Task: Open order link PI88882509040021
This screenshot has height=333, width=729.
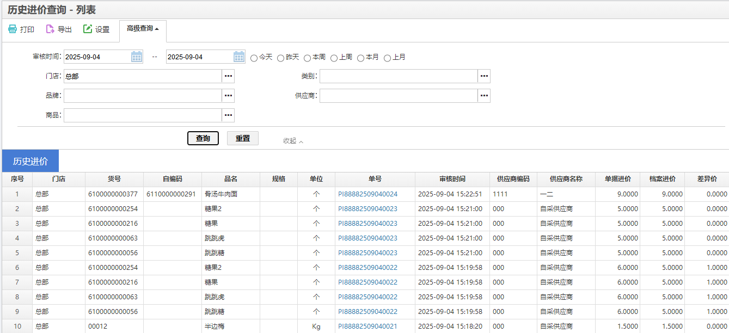Action: 367,326
